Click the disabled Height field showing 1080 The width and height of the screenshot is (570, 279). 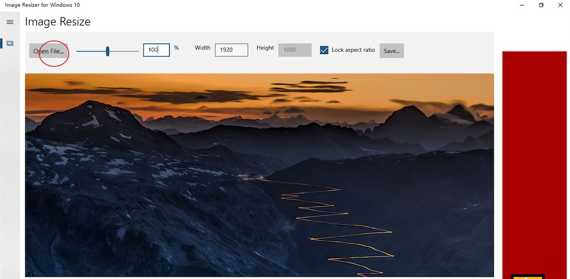click(295, 50)
